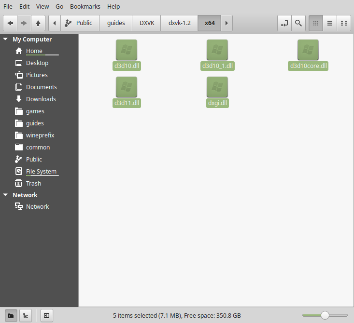Switch to list view
The image size is (354, 323).
pyautogui.click(x=330, y=23)
